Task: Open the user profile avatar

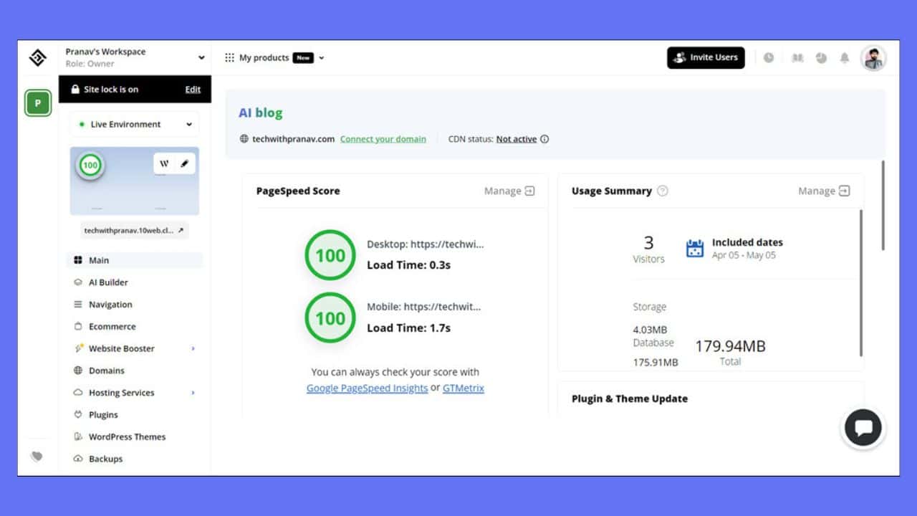Action: [873, 58]
